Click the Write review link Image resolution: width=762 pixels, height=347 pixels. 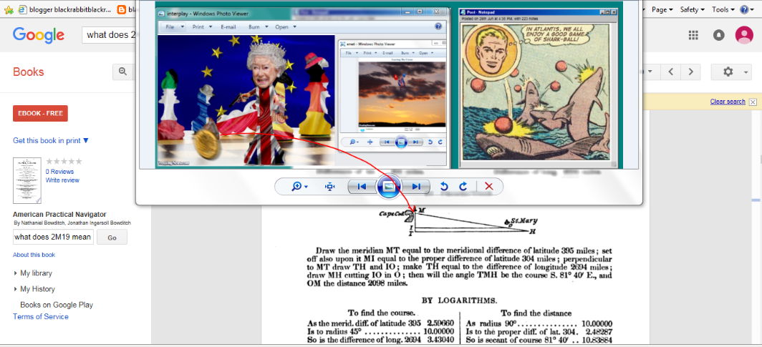click(62, 180)
